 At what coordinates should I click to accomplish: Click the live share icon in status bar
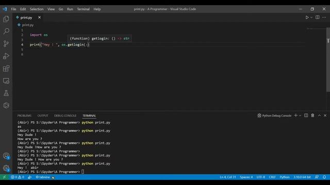coord(30,177)
